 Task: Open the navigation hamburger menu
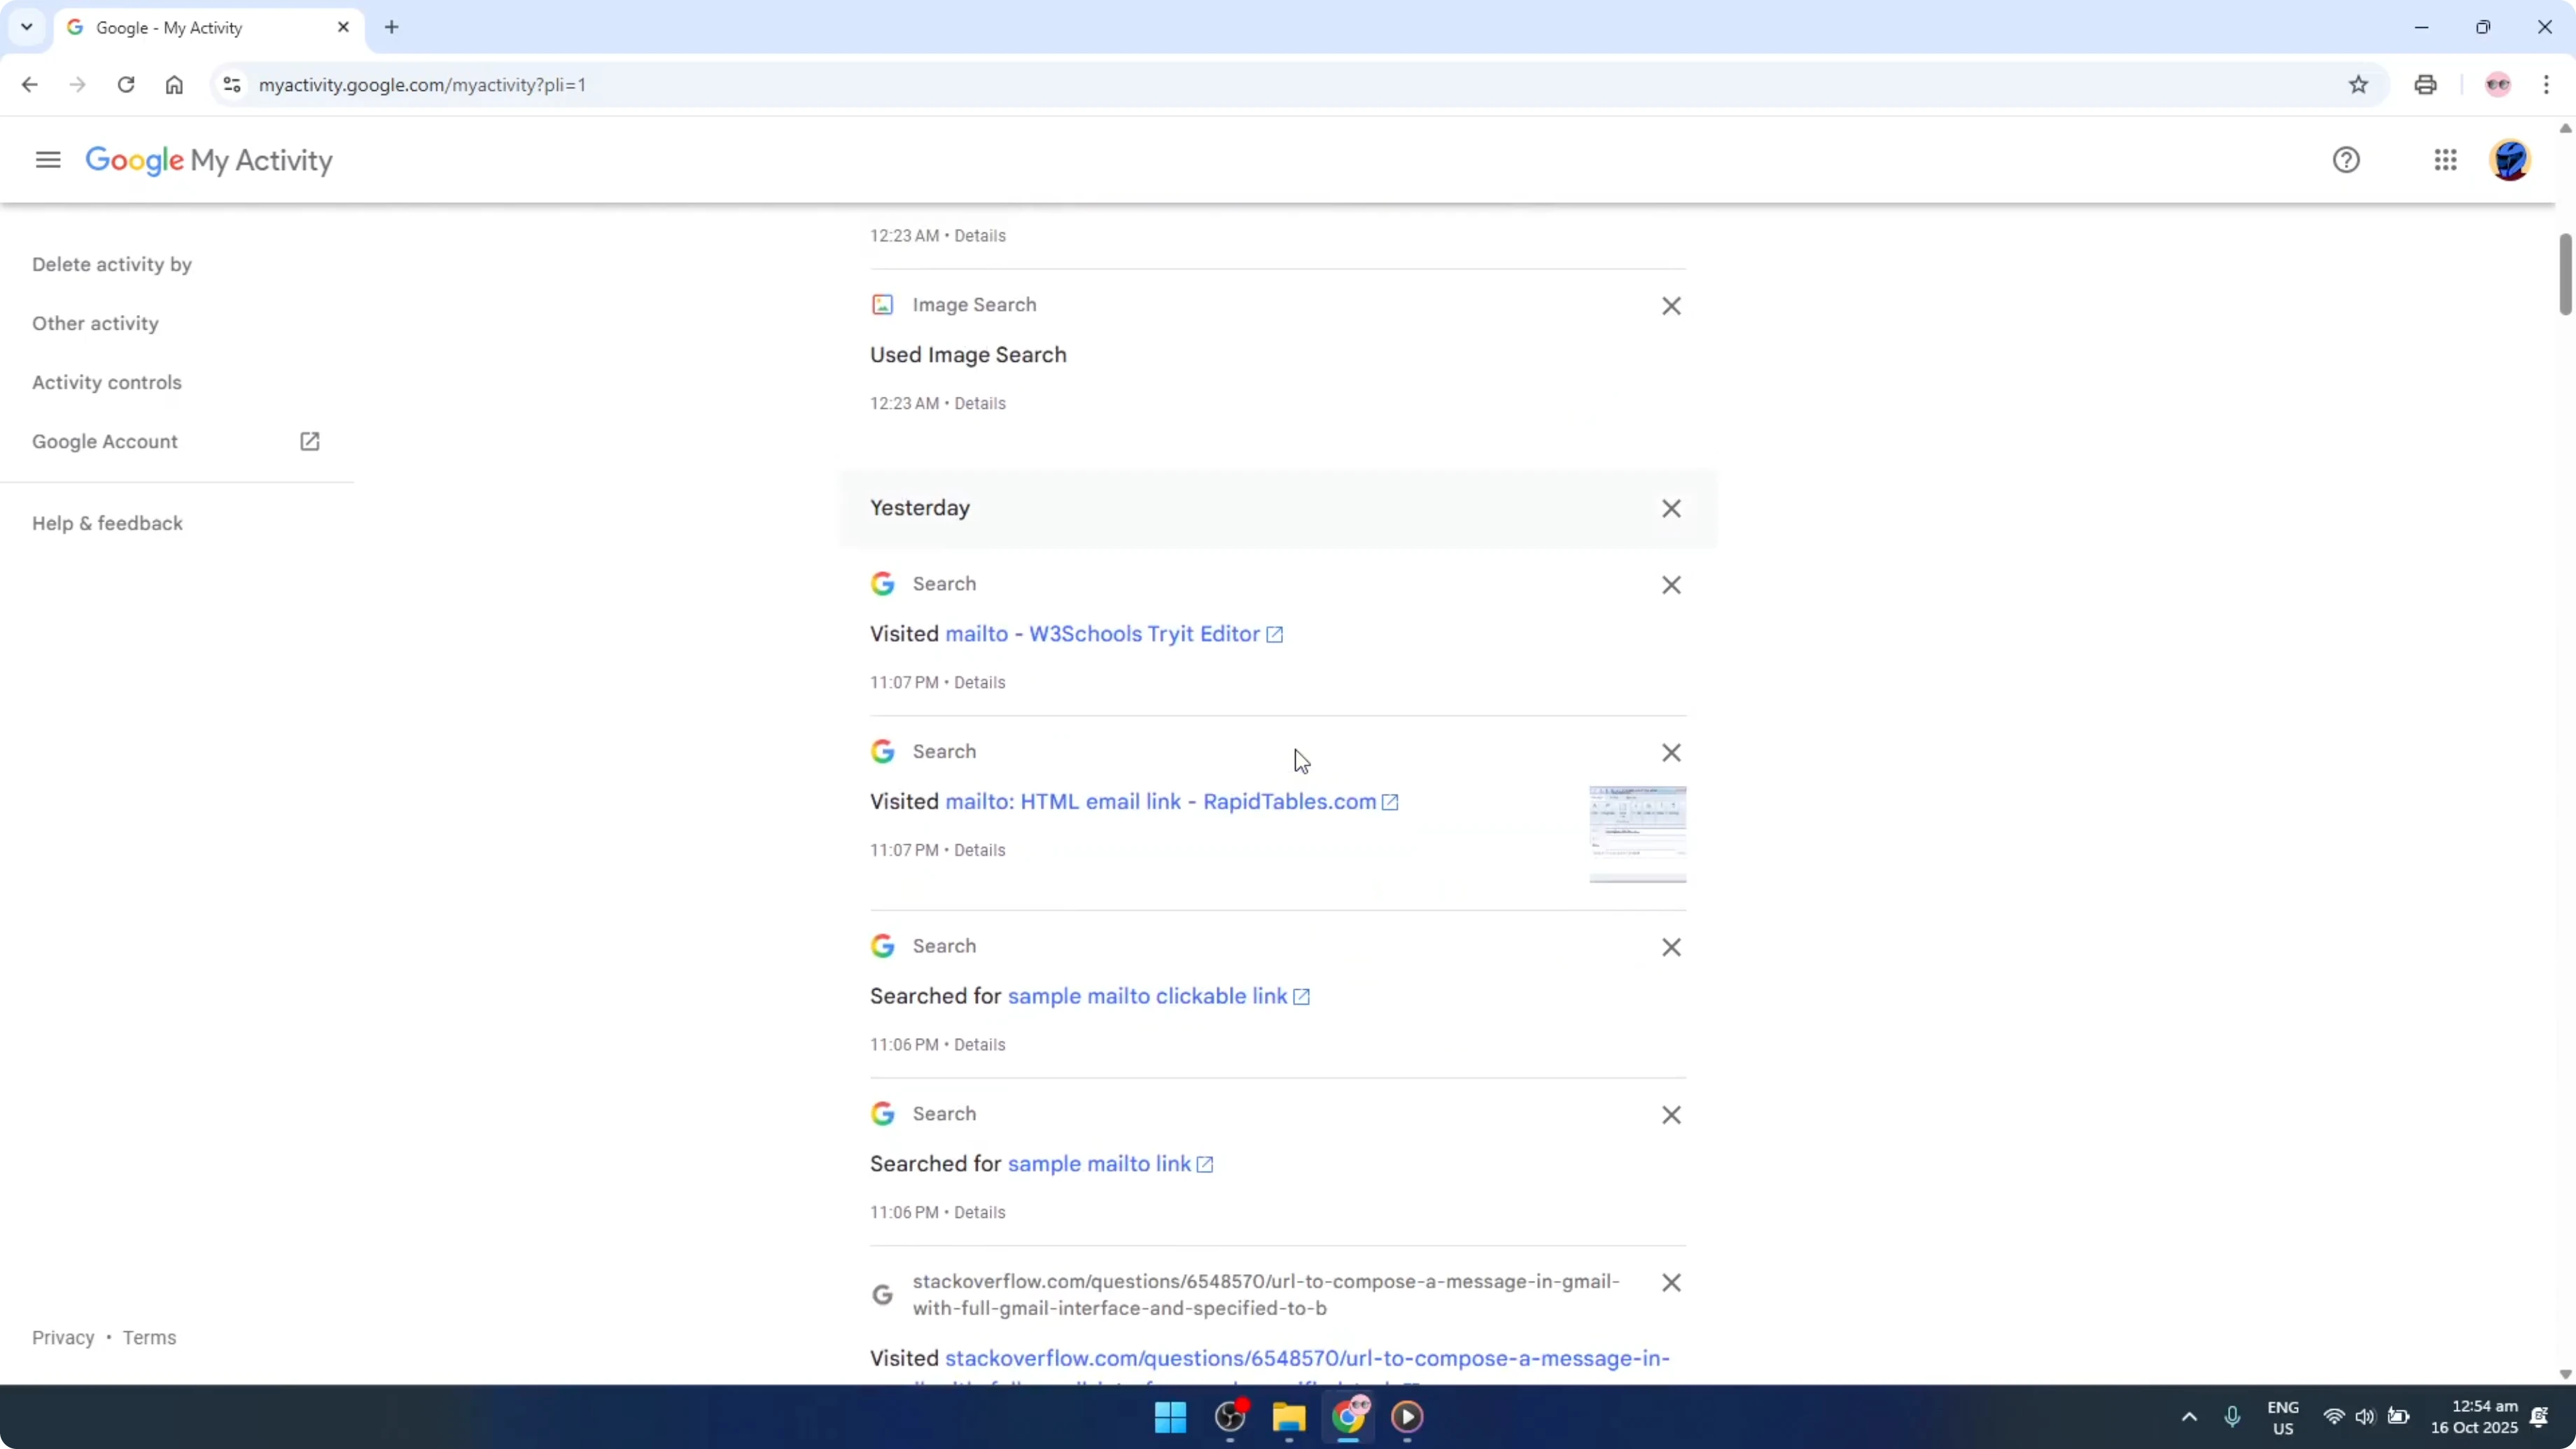pyautogui.click(x=47, y=160)
